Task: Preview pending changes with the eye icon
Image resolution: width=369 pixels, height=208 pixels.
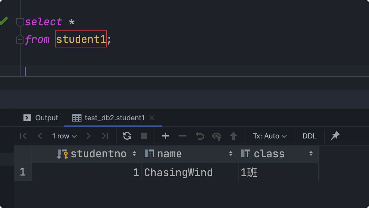Action: (216, 136)
